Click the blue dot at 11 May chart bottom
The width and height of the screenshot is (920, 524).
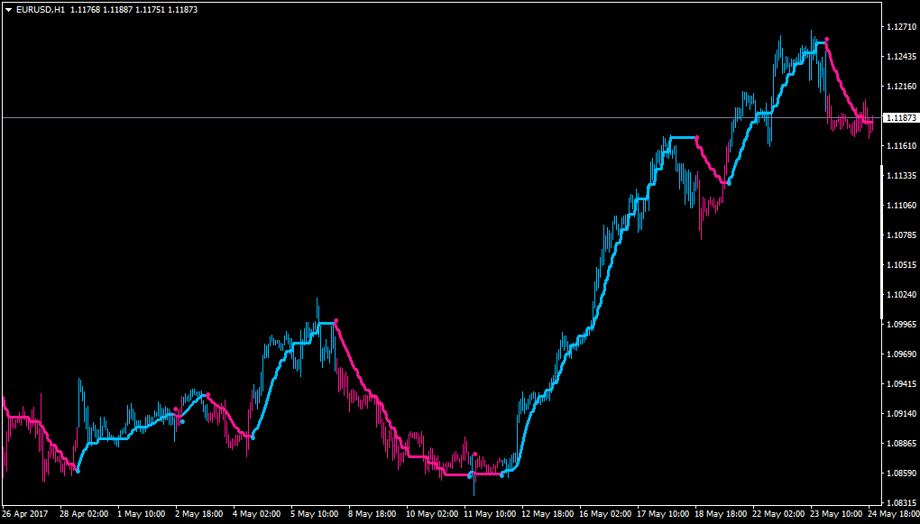point(469,476)
